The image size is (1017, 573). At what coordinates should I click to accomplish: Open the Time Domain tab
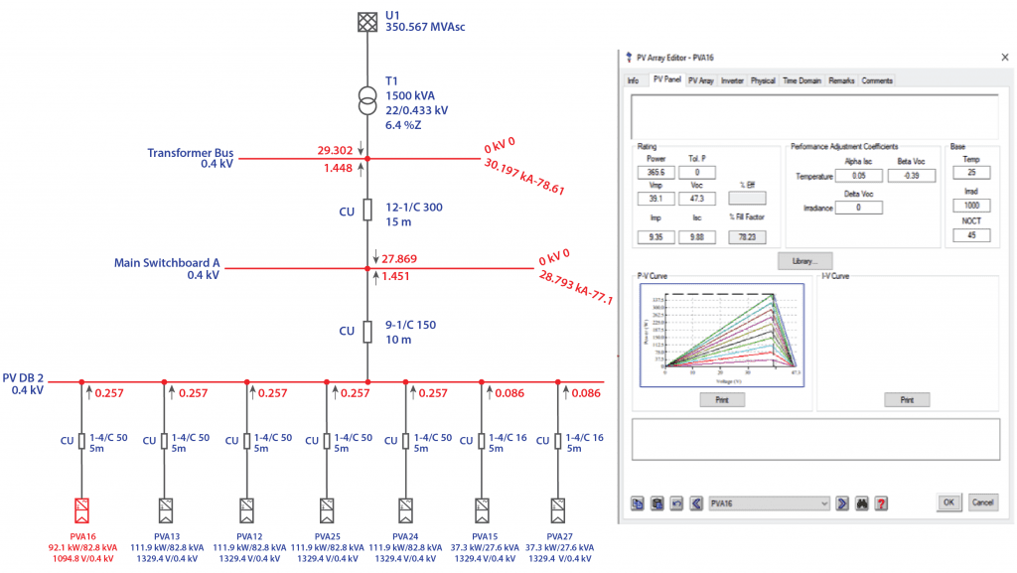pos(802,80)
